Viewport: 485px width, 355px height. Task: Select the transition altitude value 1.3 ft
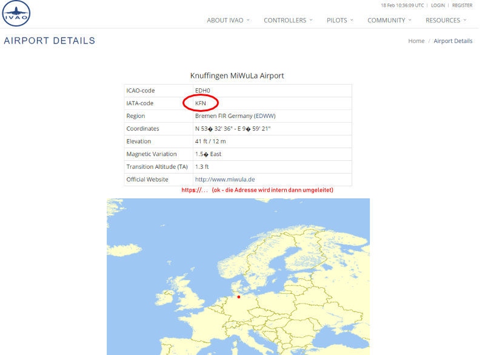click(202, 167)
